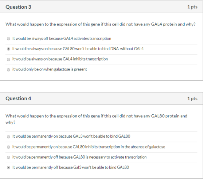Click the Question 4 header title
The height and width of the screenshot is (179, 204).
pyautogui.click(x=18, y=98)
